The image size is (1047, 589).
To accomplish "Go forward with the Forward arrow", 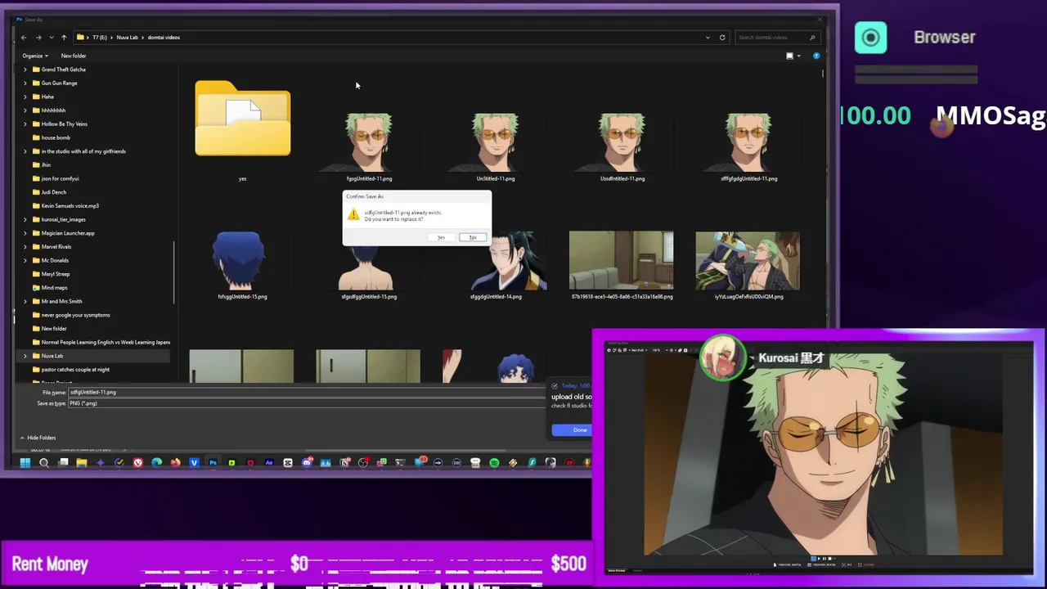I will coord(38,37).
